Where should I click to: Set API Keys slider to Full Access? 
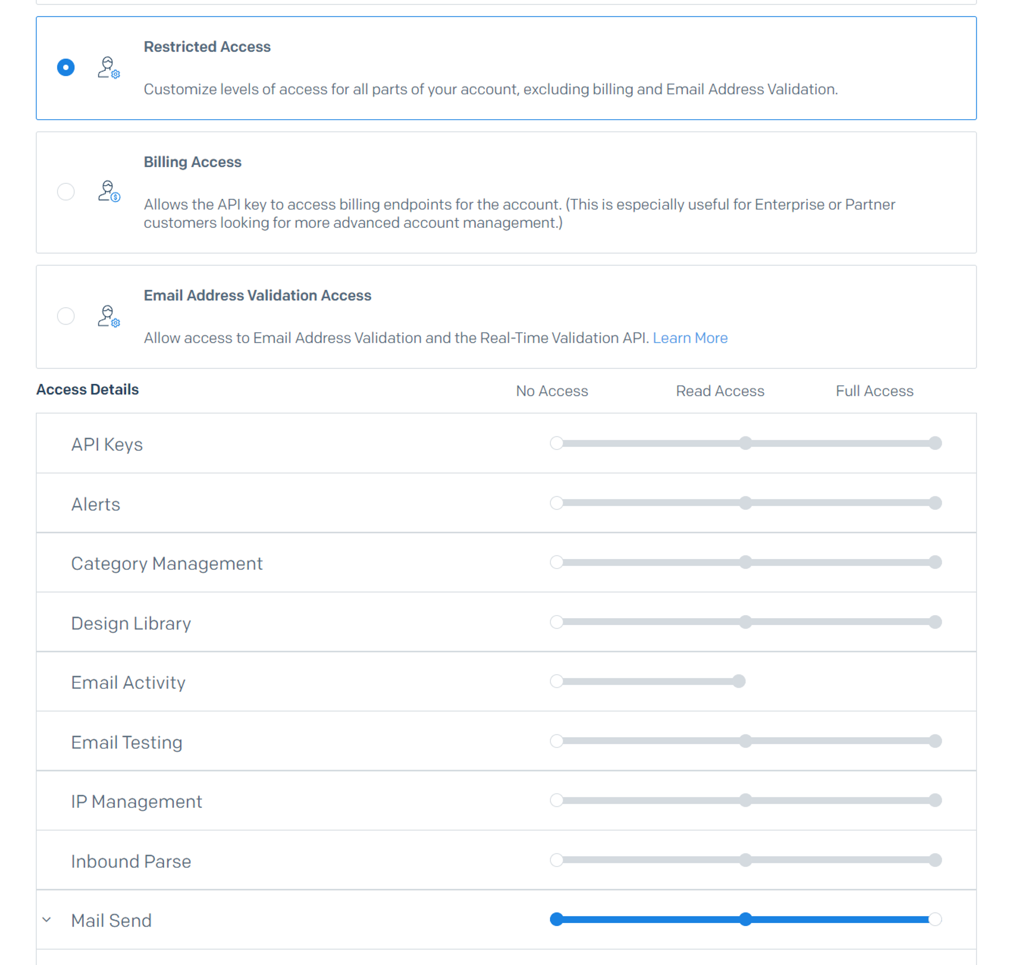pyautogui.click(x=935, y=443)
